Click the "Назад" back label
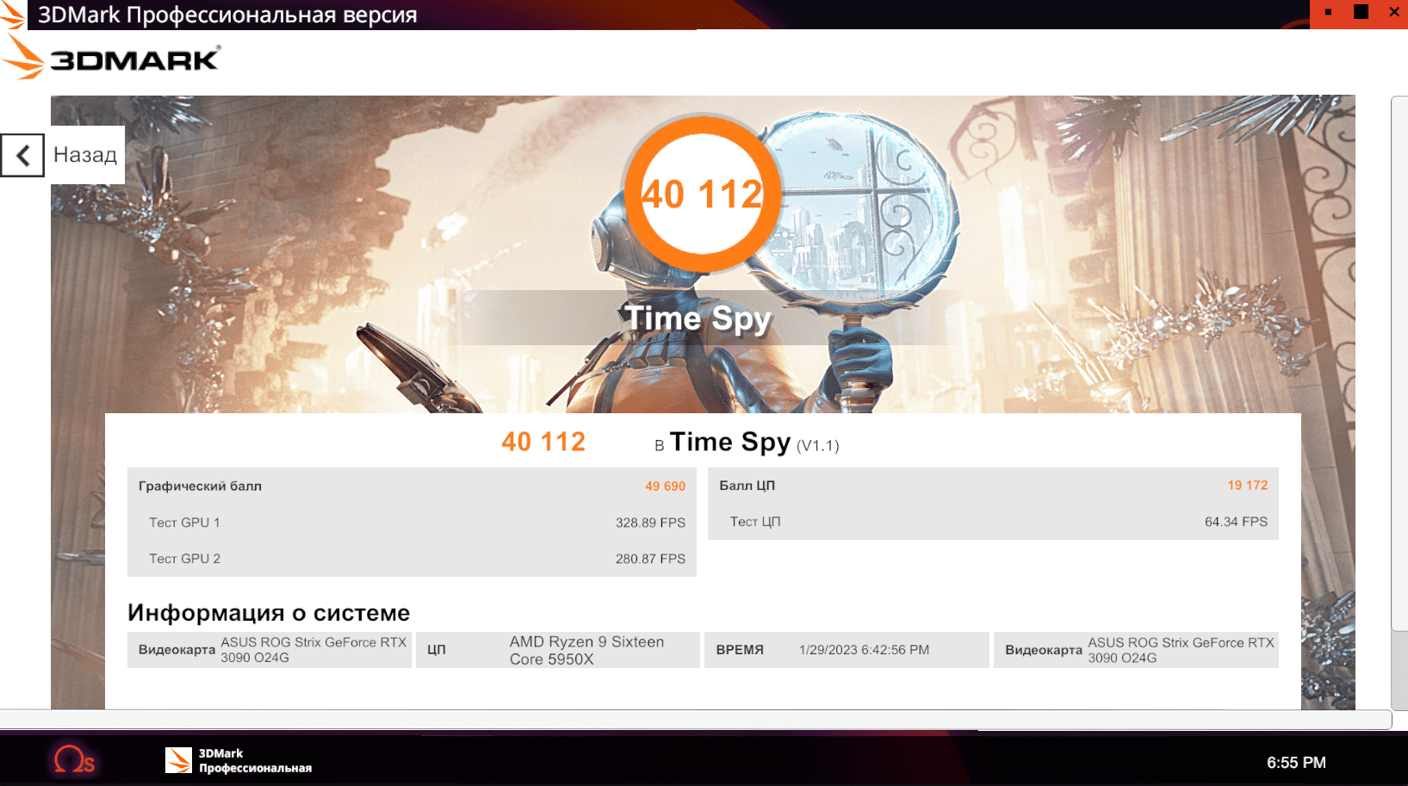The height and width of the screenshot is (786, 1408). [85, 155]
